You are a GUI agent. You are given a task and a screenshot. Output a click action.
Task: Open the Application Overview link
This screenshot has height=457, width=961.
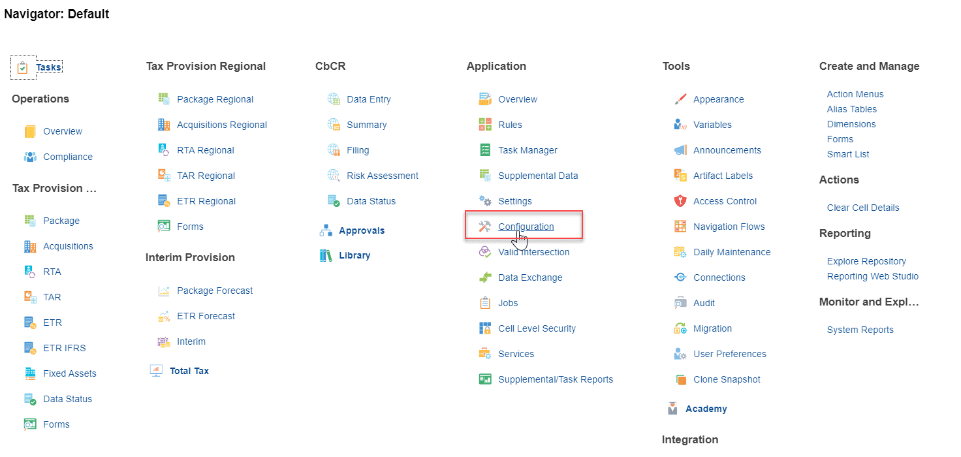click(518, 99)
